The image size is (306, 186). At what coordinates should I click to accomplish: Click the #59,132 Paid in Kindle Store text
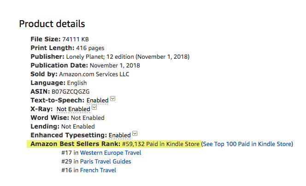[x=161, y=144]
